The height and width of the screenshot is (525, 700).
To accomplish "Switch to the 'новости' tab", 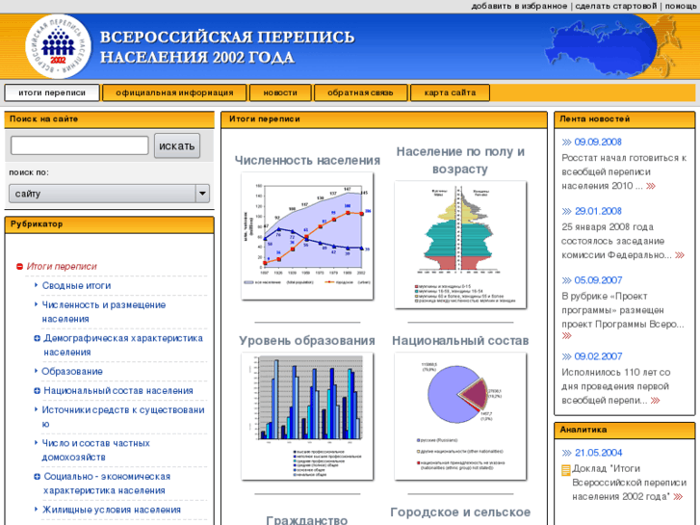I will coord(280,92).
